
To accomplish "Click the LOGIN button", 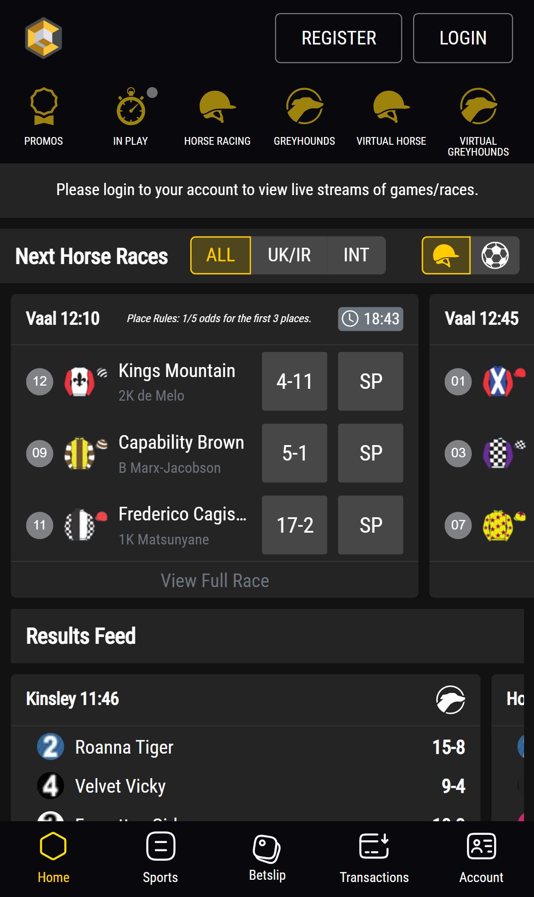I will point(463,38).
